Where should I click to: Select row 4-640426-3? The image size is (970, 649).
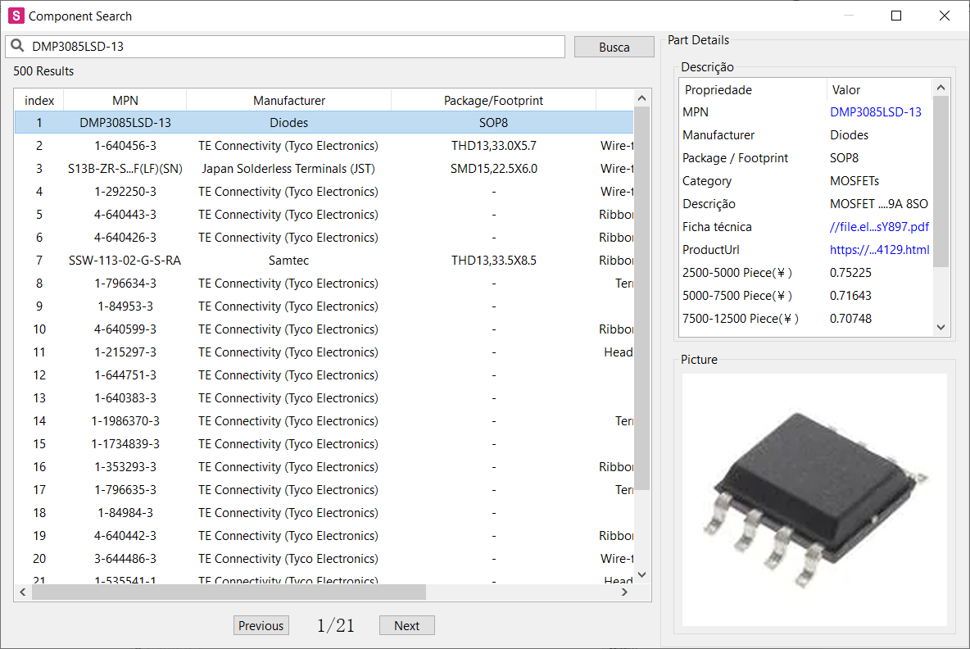[324, 238]
